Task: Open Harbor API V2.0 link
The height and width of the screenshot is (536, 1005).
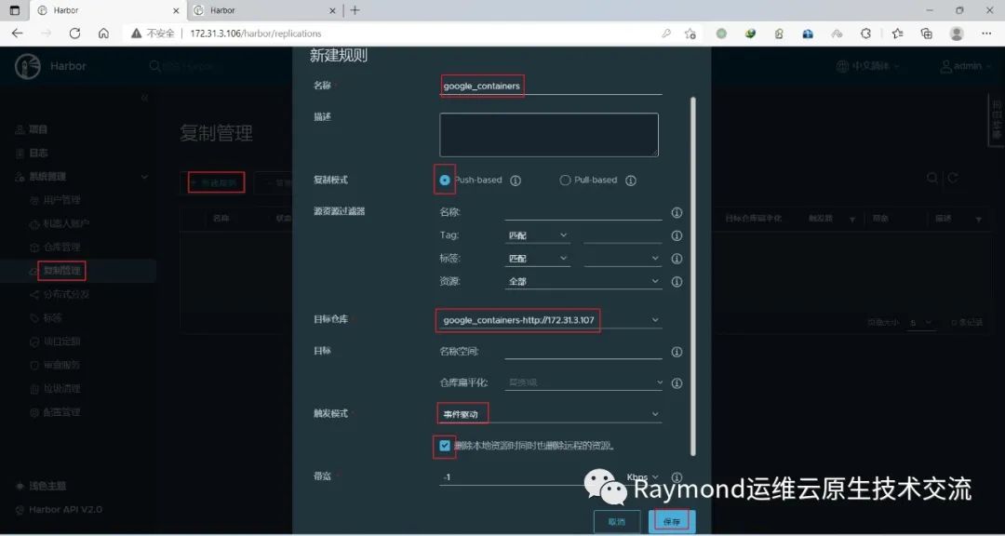Action: (65, 510)
